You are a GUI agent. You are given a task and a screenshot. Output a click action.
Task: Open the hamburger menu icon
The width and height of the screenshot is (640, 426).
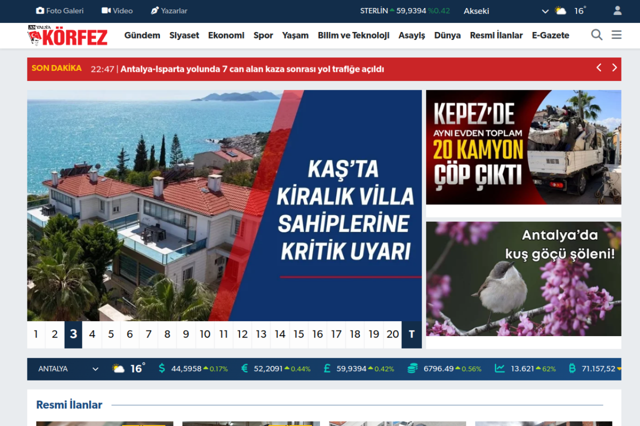pos(616,35)
